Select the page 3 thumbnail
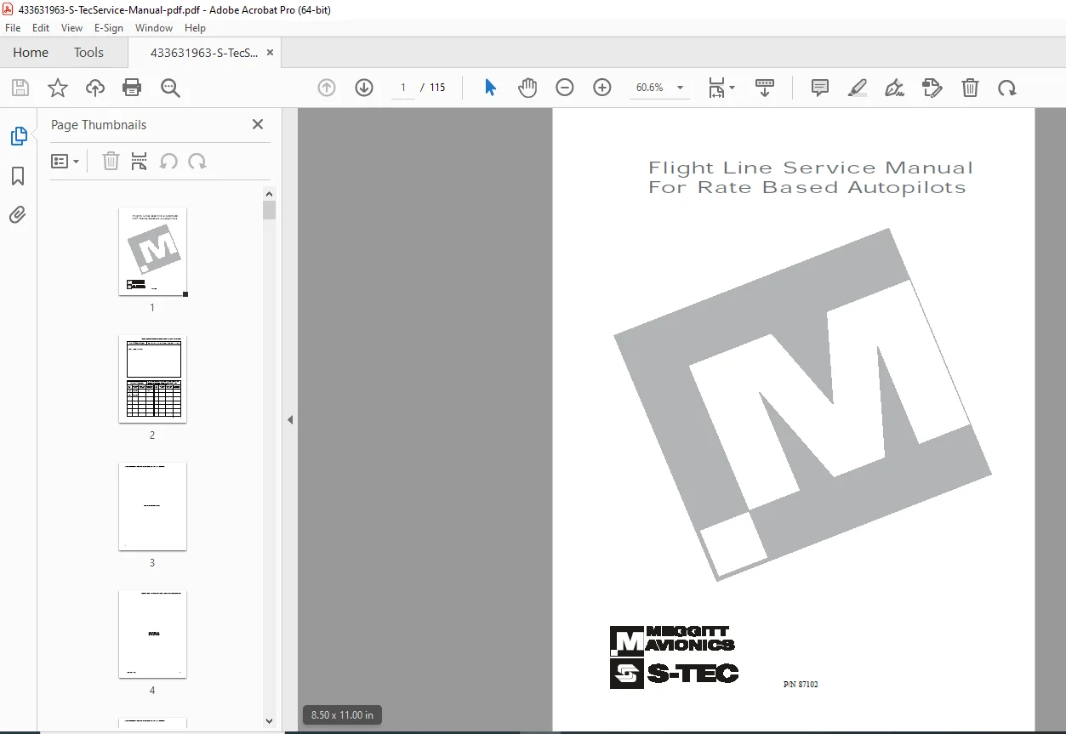The width and height of the screenshot is (1066, 734). click(153, 507)
